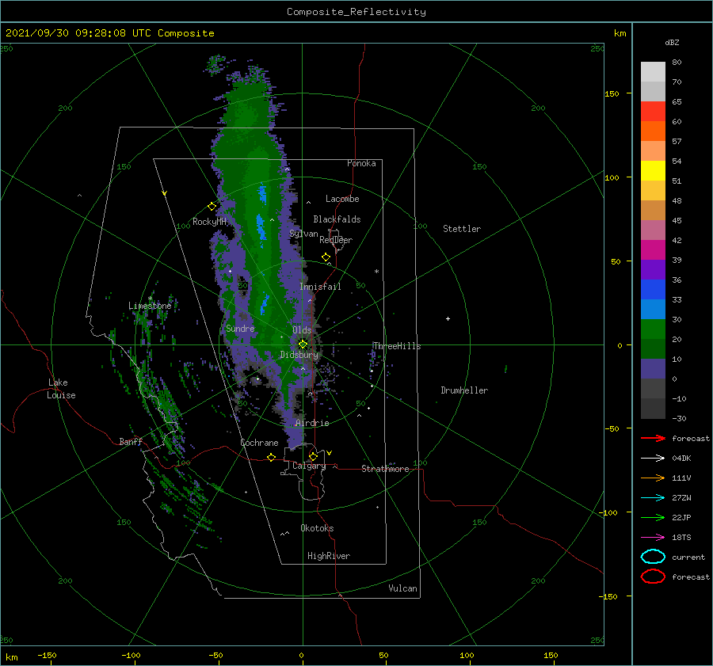Click the asterisk marker above Limestone
Image resolution: width=713 pixels, height=666 pixels.
[x=151, y=299]
